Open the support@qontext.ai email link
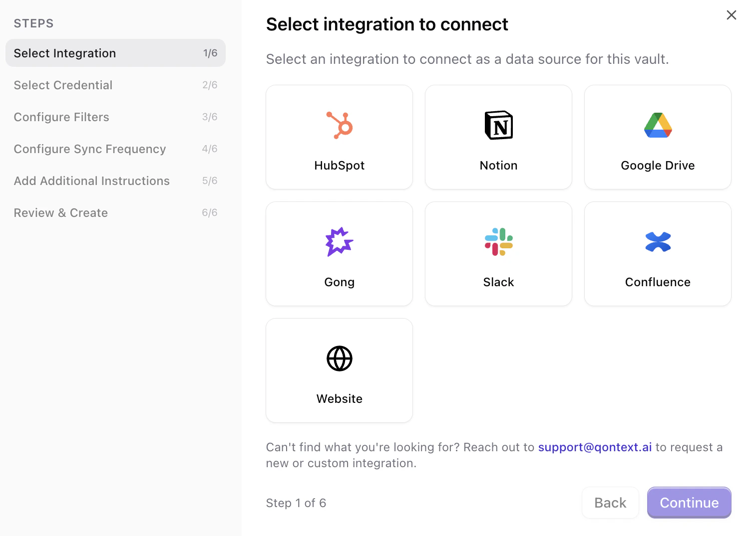750x536 pixels. pyautogui.click(x=594, y=447)
